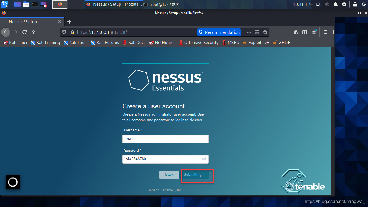The width and height of the screenshot is (368, 207).
Task: Launch the file manager from the top panel
Action: tap(26, 4)
